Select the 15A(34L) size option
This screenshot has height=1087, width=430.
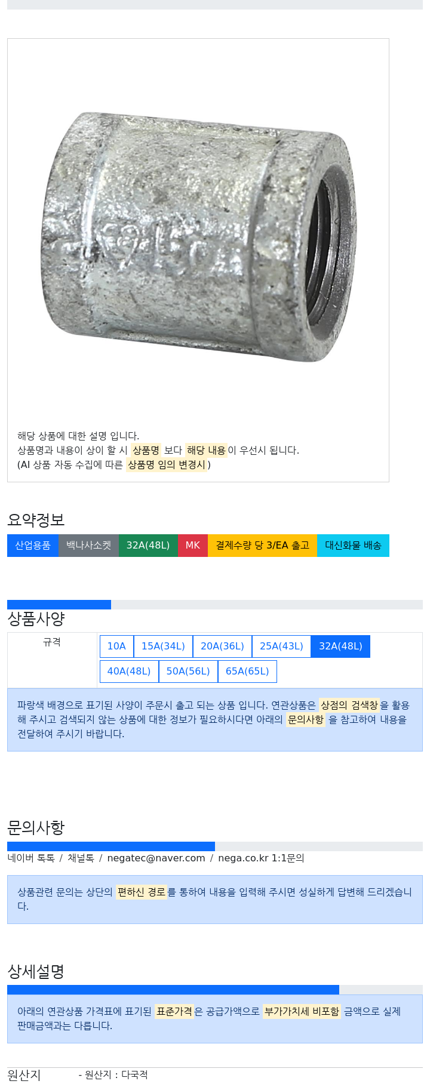coord(163,646)
